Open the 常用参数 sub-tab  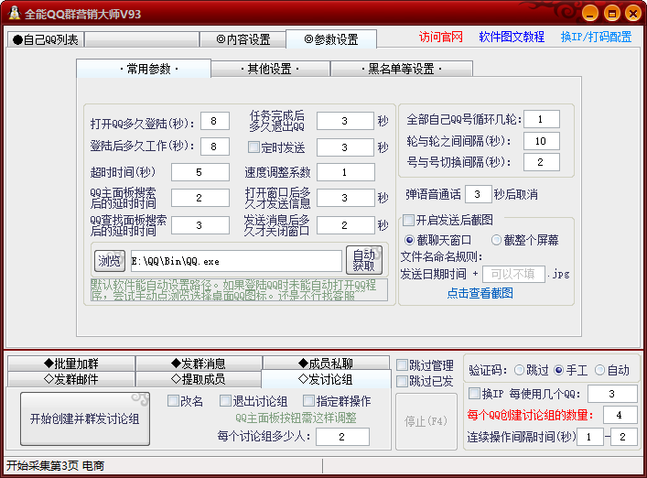(144, 69)
